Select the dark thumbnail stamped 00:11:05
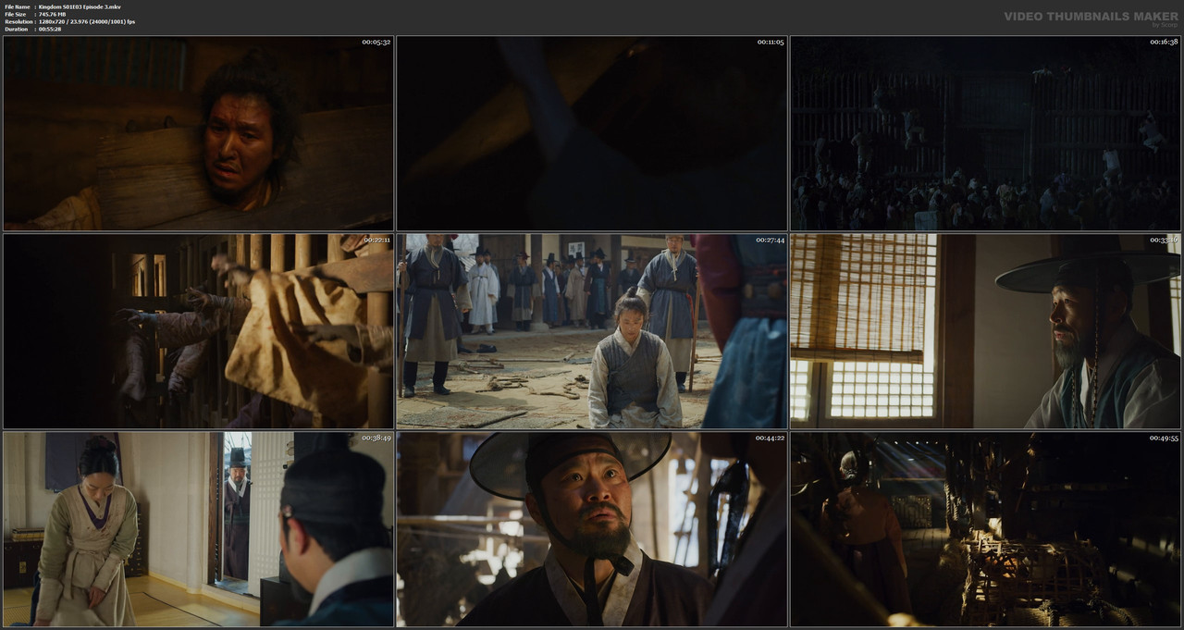The width and height of the screenshot is (1184, 630). 592,133
